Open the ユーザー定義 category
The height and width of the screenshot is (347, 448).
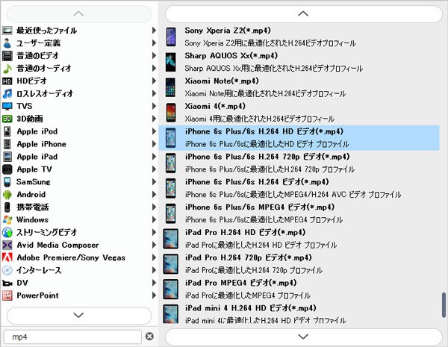click(79, 43)
